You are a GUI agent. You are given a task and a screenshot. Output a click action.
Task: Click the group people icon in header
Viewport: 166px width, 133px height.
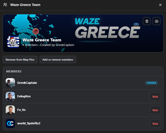5,5
